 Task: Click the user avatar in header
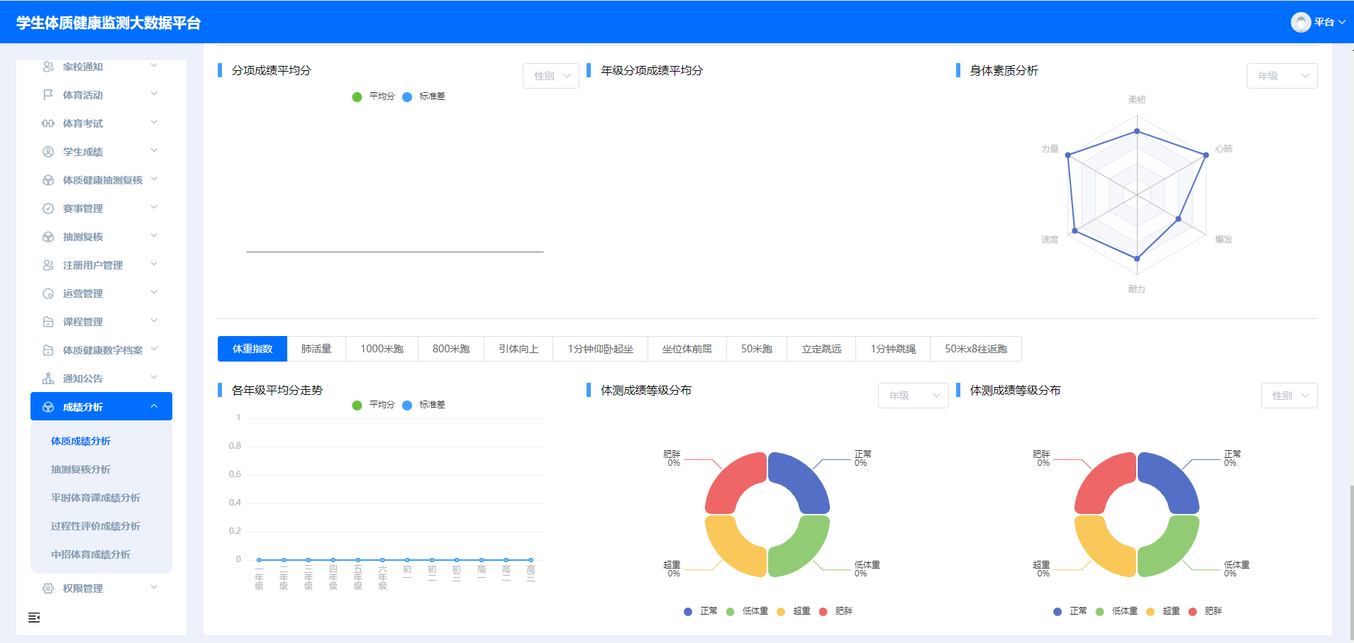click(x=1301, y=23)
